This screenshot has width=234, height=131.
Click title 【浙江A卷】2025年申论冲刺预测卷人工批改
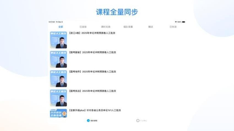pyautogui.click(x=92, y=33)
